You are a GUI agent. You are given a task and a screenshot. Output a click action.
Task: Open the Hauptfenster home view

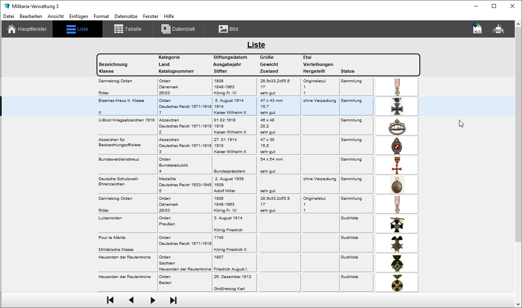pyautogui.click(x=27, y=29)
